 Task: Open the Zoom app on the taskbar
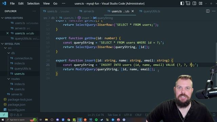point(63,120)
